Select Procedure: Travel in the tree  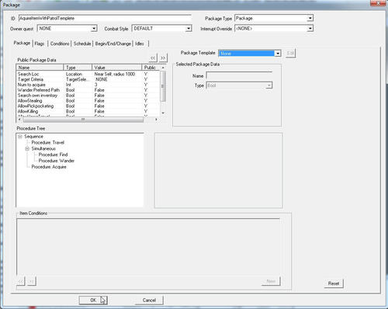[48, 143]
